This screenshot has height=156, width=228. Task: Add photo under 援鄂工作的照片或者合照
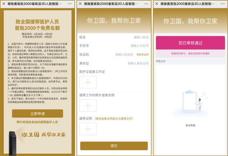tap(88, 106)
